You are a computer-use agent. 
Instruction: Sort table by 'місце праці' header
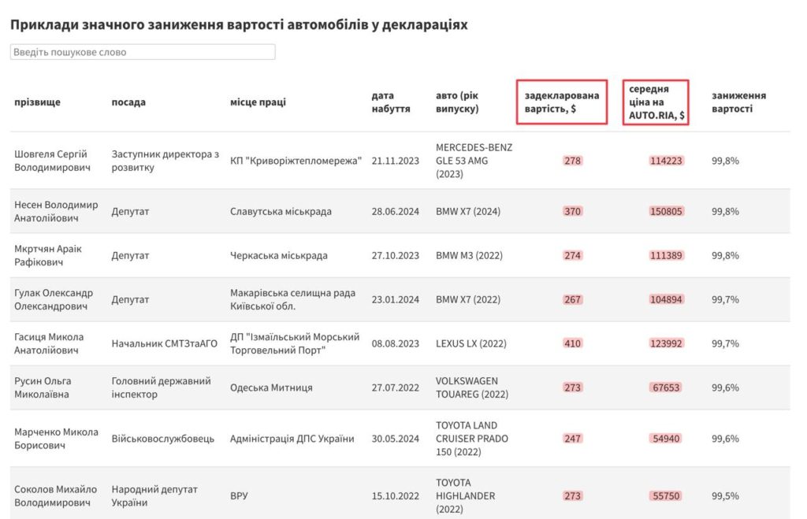258,102
